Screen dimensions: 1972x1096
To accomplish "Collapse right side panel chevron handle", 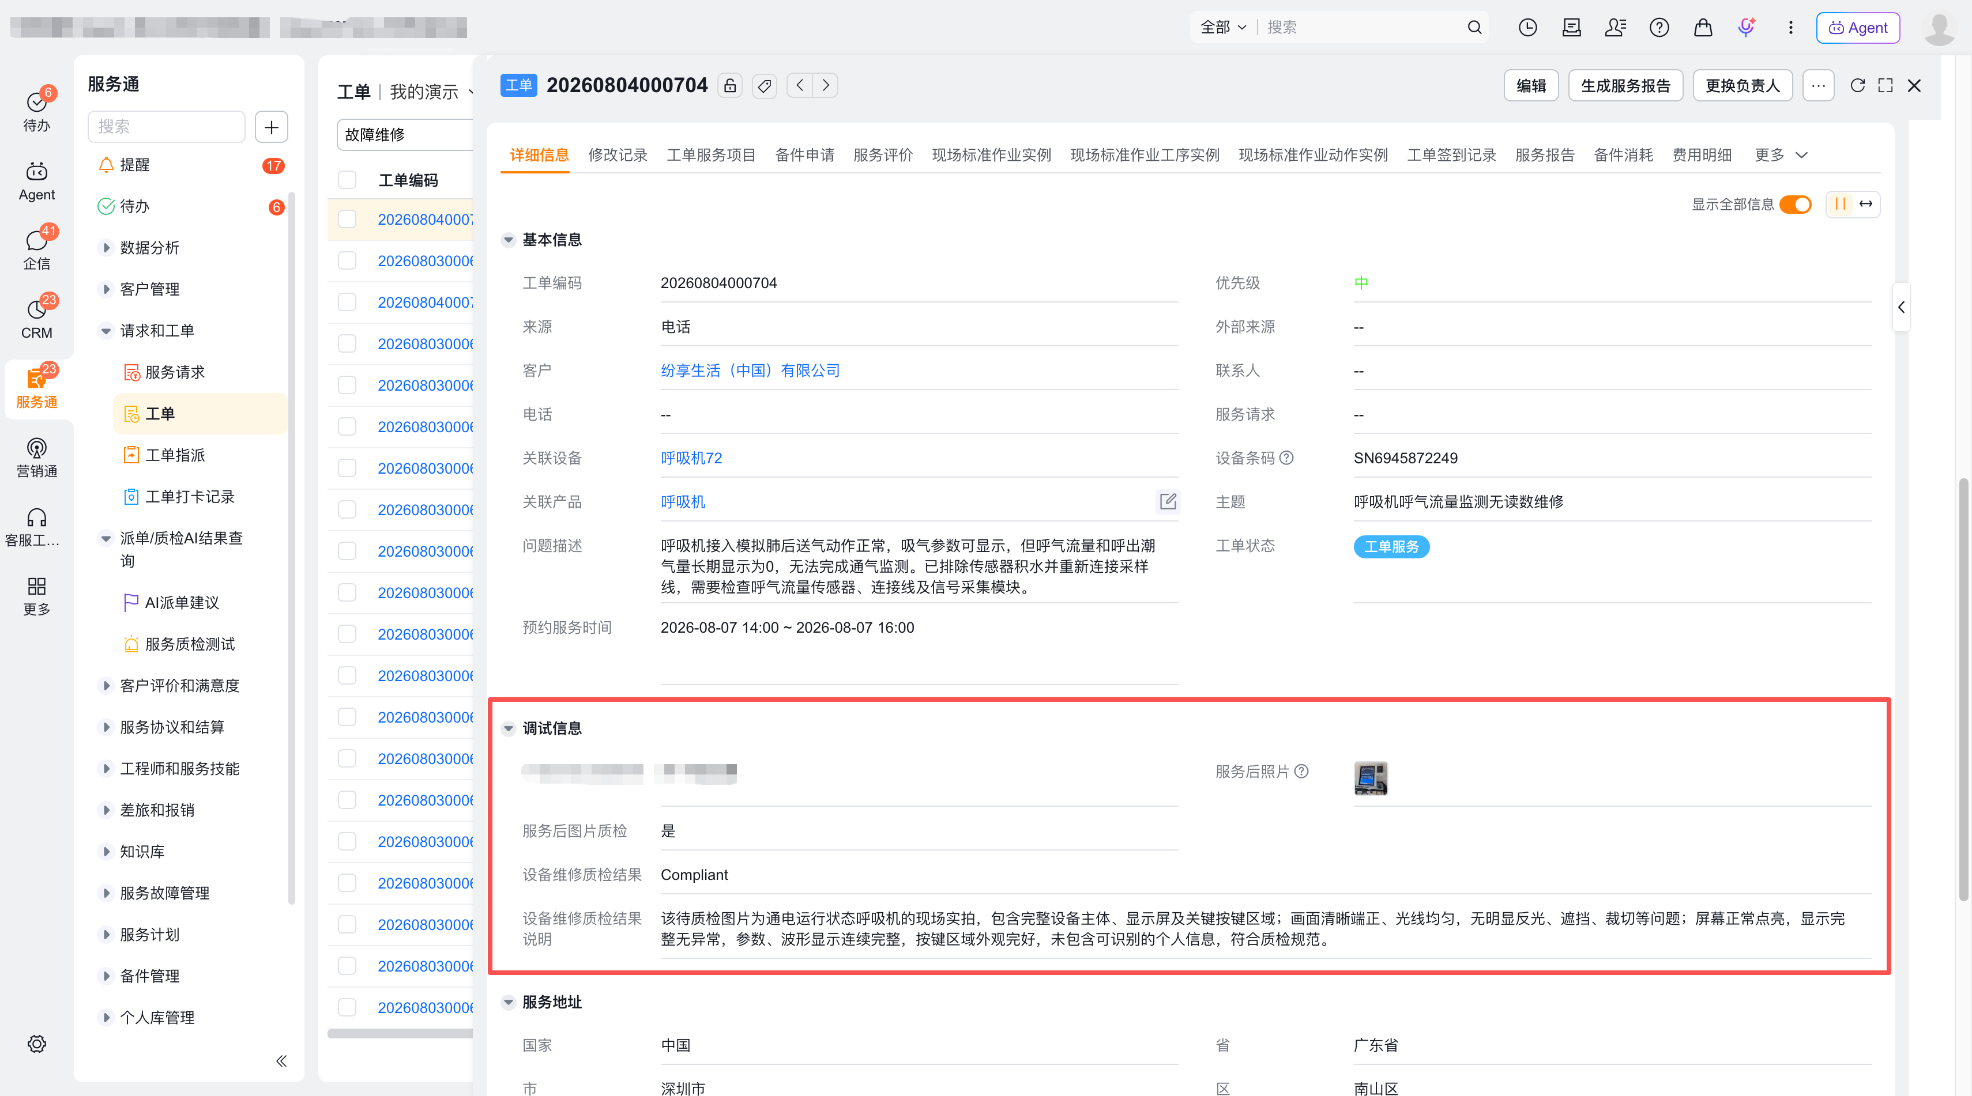I will [x=1901, y=307].
